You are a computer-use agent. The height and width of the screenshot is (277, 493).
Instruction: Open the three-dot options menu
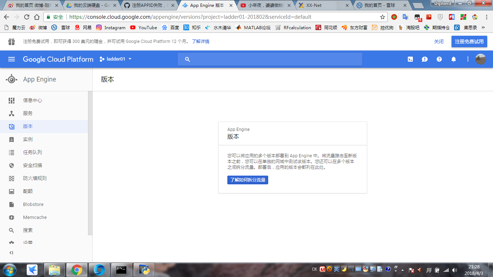[x=468, y=59]
